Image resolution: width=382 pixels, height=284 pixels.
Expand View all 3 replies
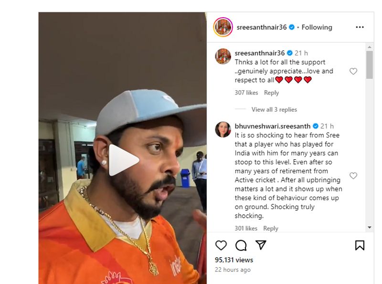click(x=274, y=110)
